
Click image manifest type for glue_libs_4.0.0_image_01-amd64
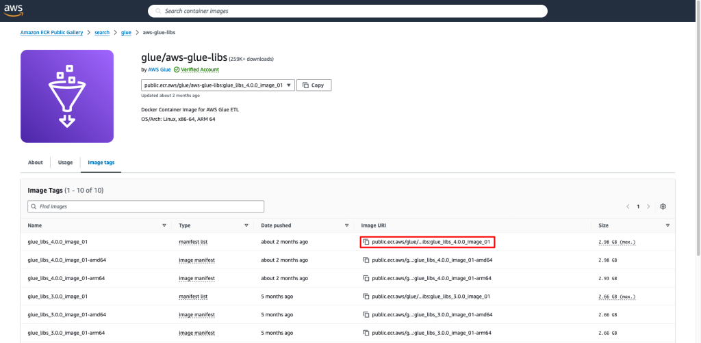[196, 260]
